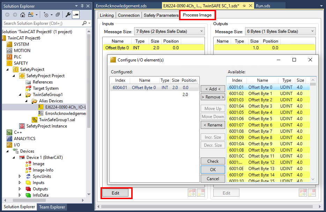Image resolution: width=326 pixels, height=212 pixels.
Task: Select the Image-Info node icon
Action: (28, 170)
